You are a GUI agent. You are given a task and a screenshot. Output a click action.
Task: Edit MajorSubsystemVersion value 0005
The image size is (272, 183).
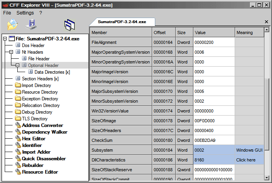(x=214, y=91)
